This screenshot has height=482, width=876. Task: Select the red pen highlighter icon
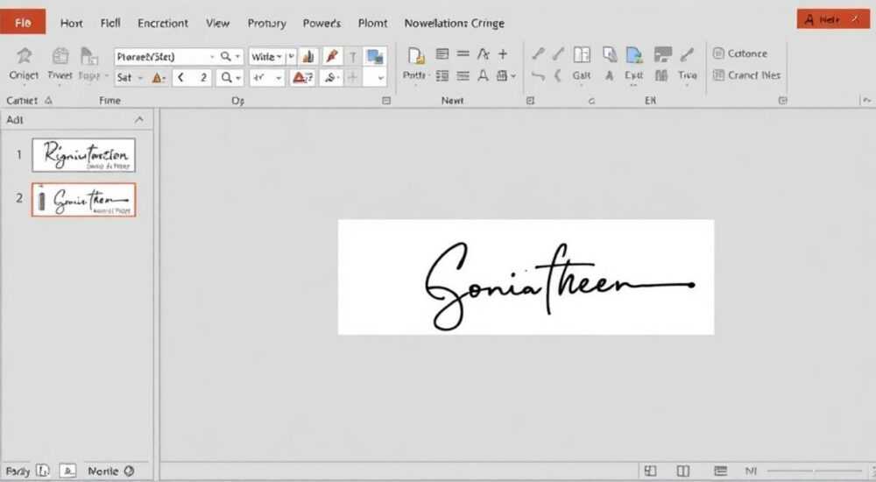(x=332, y=56)
